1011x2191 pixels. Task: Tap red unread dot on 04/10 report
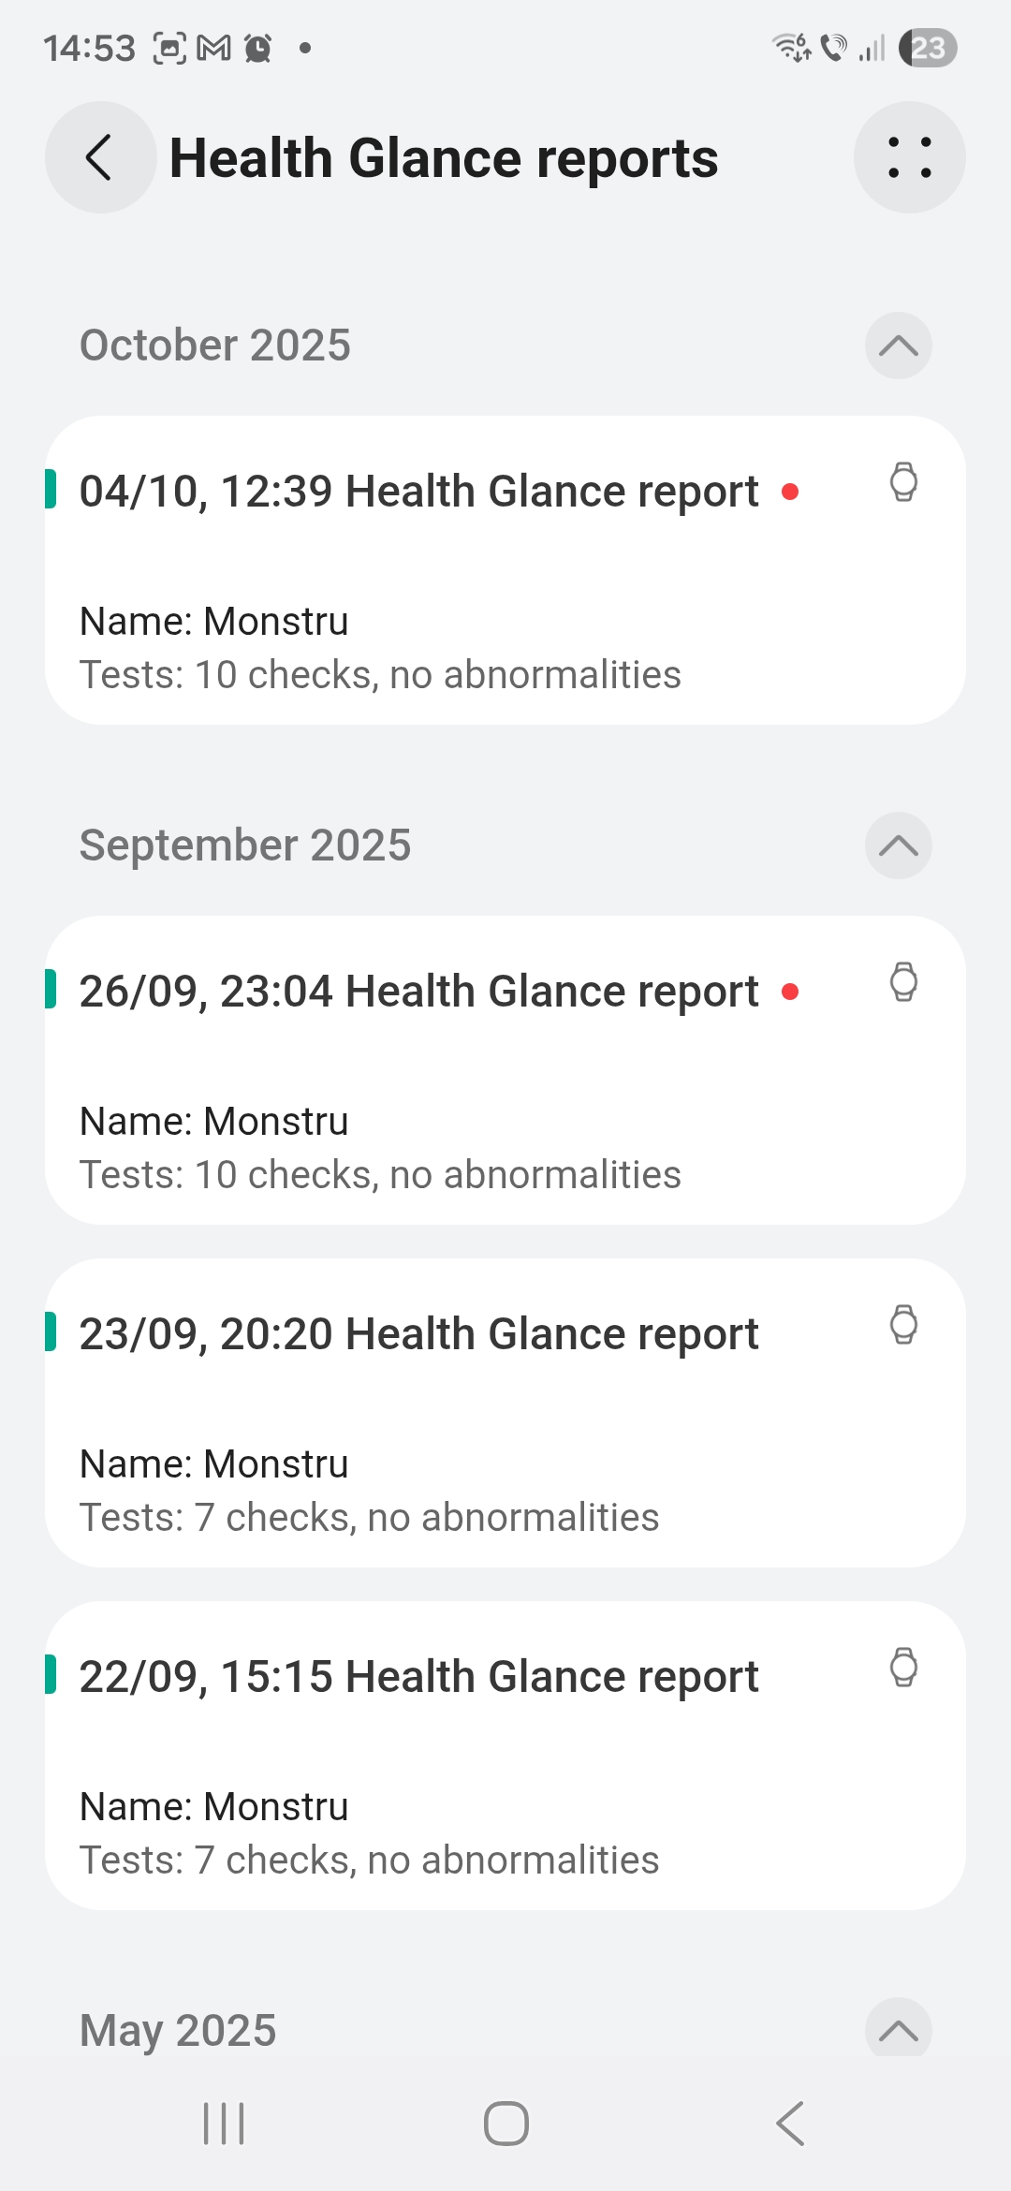coord(790,493)
